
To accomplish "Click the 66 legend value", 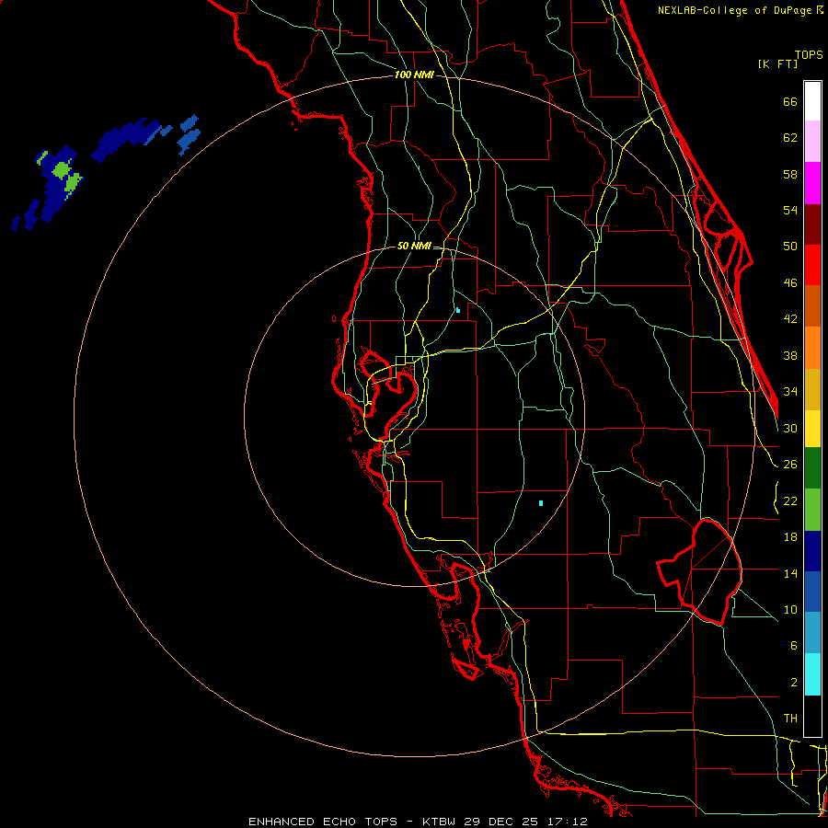I will tap(790, 101).
